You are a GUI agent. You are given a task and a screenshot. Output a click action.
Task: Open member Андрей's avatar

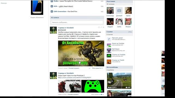tap(110, 22)
